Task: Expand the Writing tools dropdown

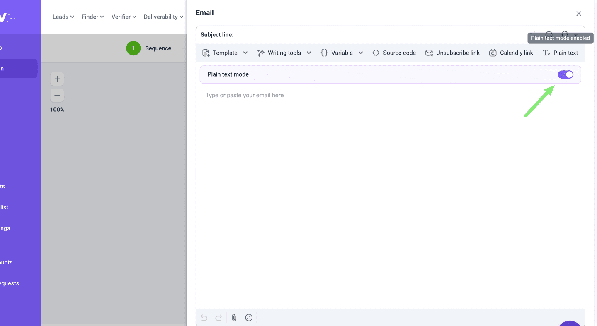Action: point(284,53)
